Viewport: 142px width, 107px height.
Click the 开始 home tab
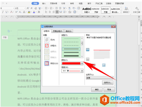[x=35, y=3]
